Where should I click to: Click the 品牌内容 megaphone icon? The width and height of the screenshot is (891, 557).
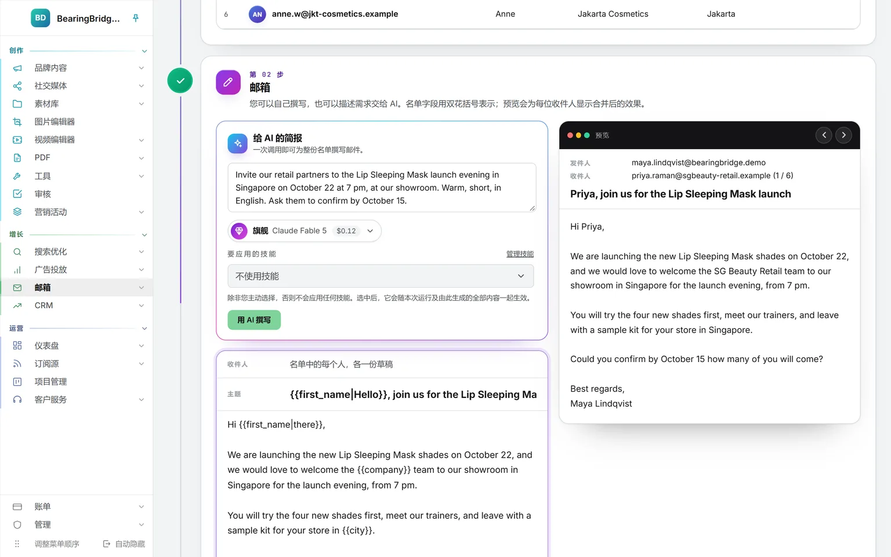tap(17, 68)
